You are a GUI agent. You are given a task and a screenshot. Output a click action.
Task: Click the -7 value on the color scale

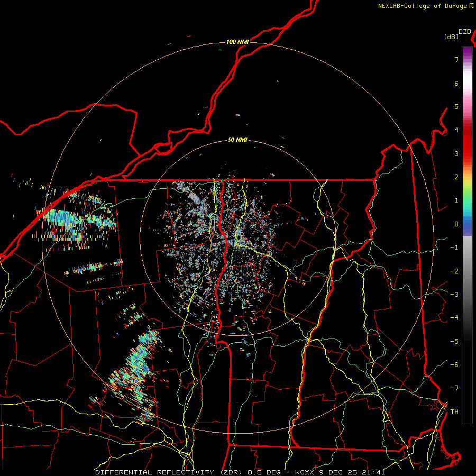click(454, 388)
